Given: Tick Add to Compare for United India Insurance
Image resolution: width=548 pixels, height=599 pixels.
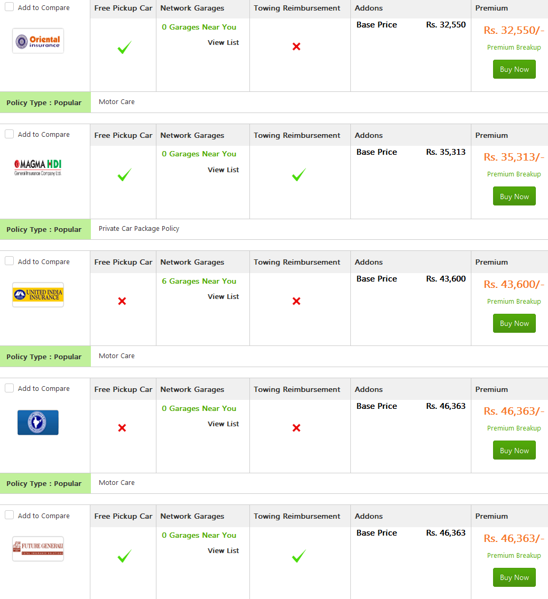Looking at the screenshot, I should [9, 261].
